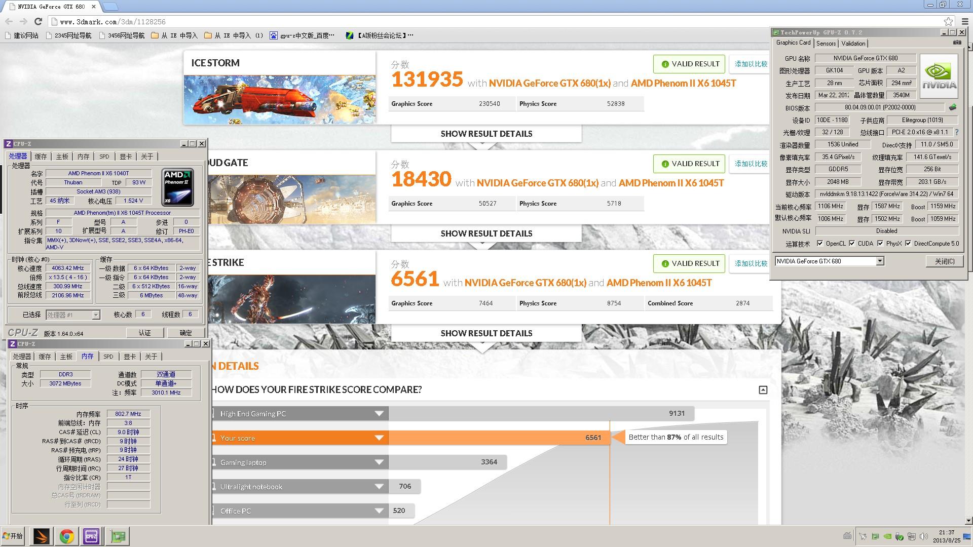Click the safely remove hardware tray icon
The height and width of the screenshot is (547, 973).
click(x=900, y=536)
